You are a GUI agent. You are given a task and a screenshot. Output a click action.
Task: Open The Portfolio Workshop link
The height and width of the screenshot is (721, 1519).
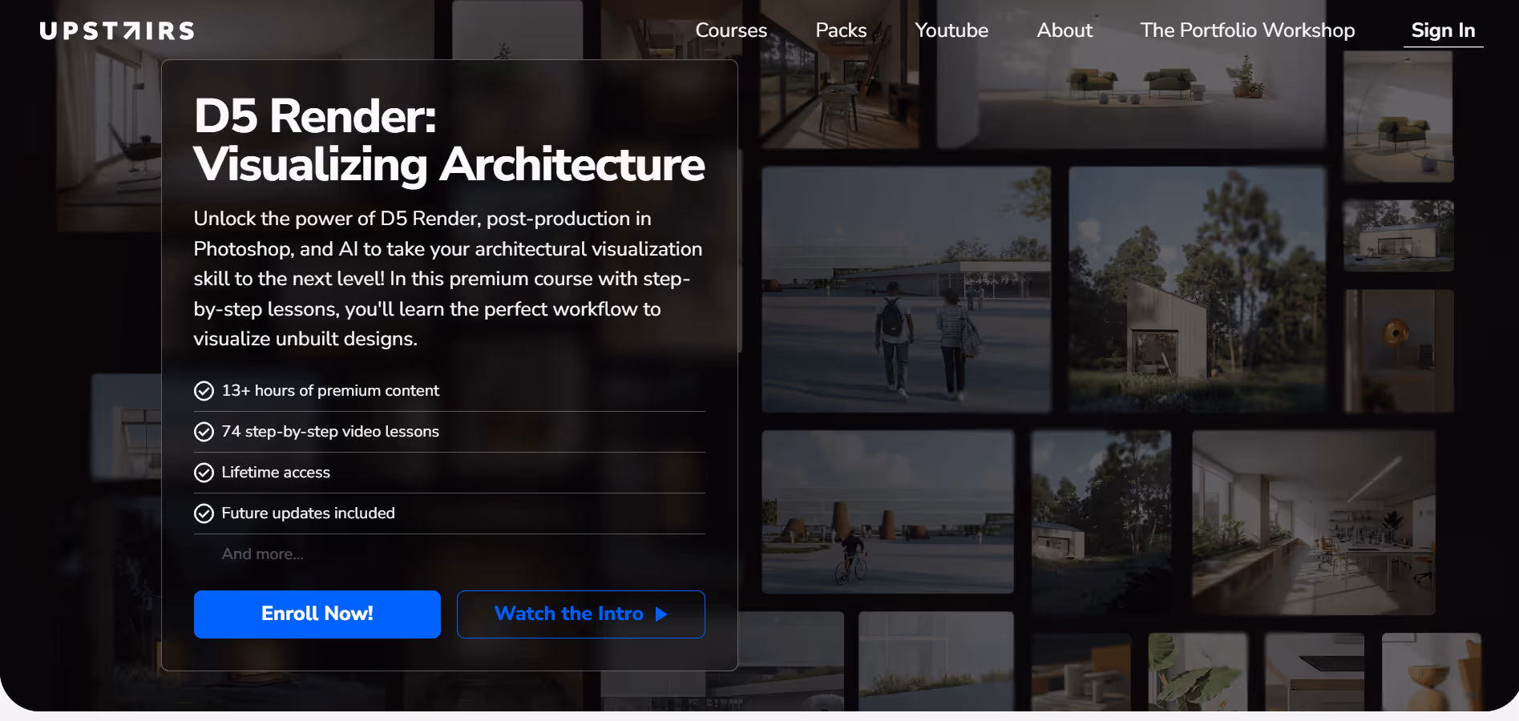[x=1247, y=30]
